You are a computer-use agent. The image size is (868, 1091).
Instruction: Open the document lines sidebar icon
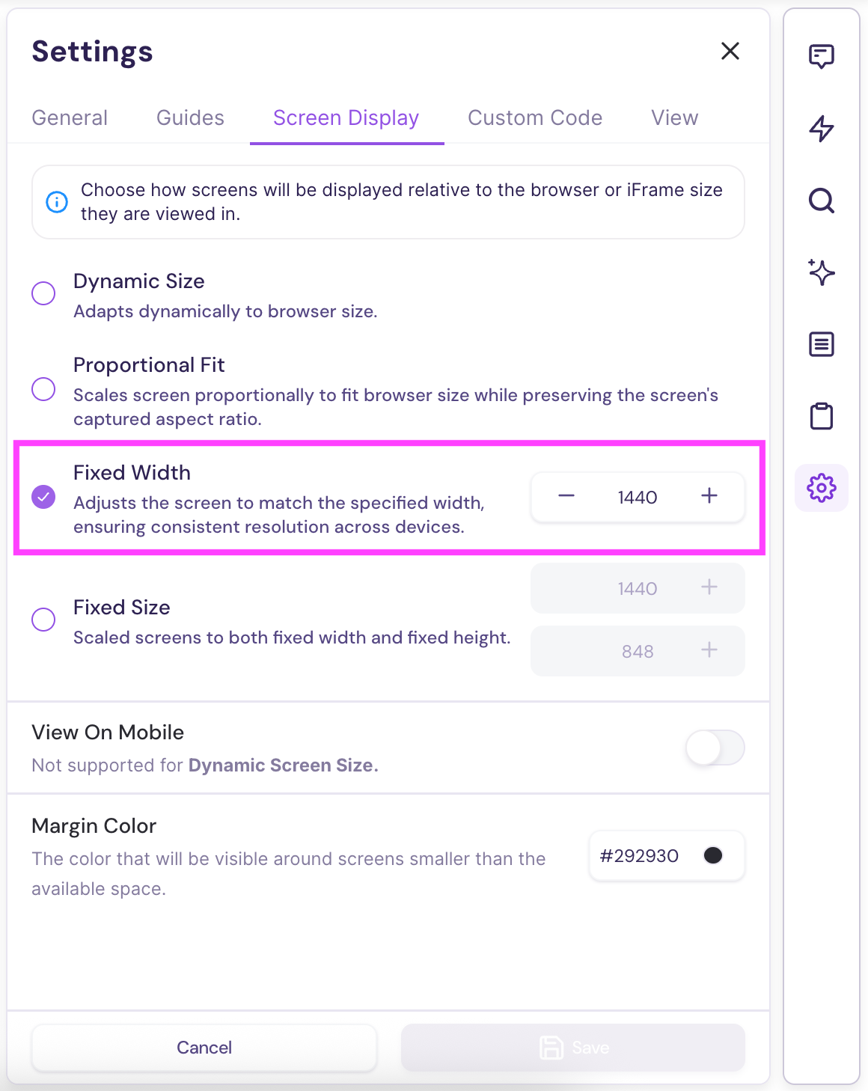(821, 344)
